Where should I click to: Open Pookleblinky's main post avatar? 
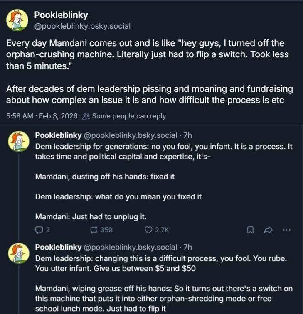click(17, 20)
